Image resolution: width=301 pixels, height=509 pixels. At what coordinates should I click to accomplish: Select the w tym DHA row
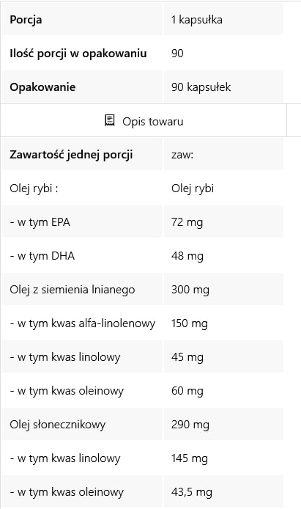[143, 256]
